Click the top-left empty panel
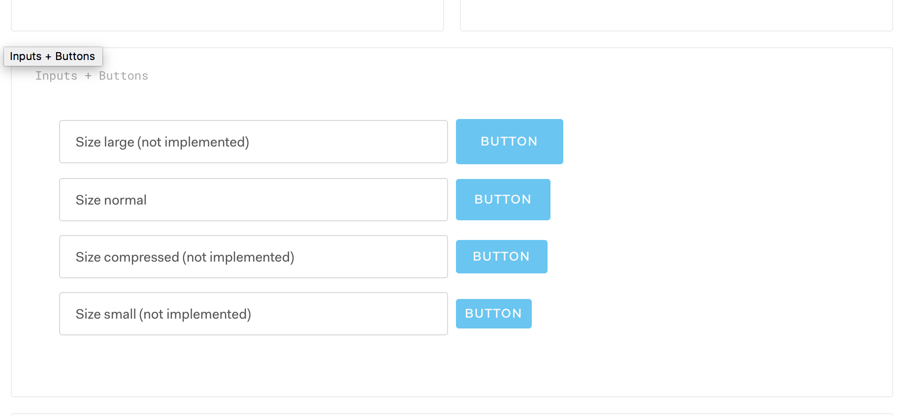Image resolution: width=905 pixels, height=416 pixels. (226, 15)
